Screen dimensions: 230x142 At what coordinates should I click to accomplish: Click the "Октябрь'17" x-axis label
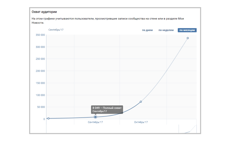click(141, 122)
